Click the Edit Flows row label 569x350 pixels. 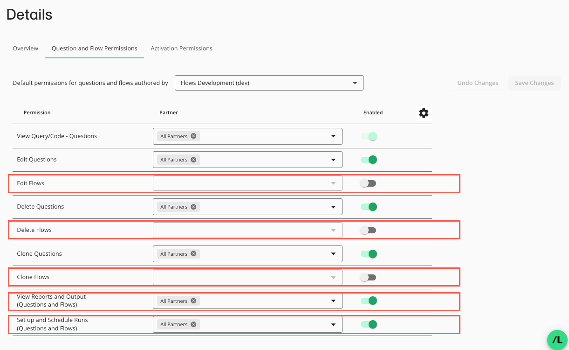click(31, 183)
